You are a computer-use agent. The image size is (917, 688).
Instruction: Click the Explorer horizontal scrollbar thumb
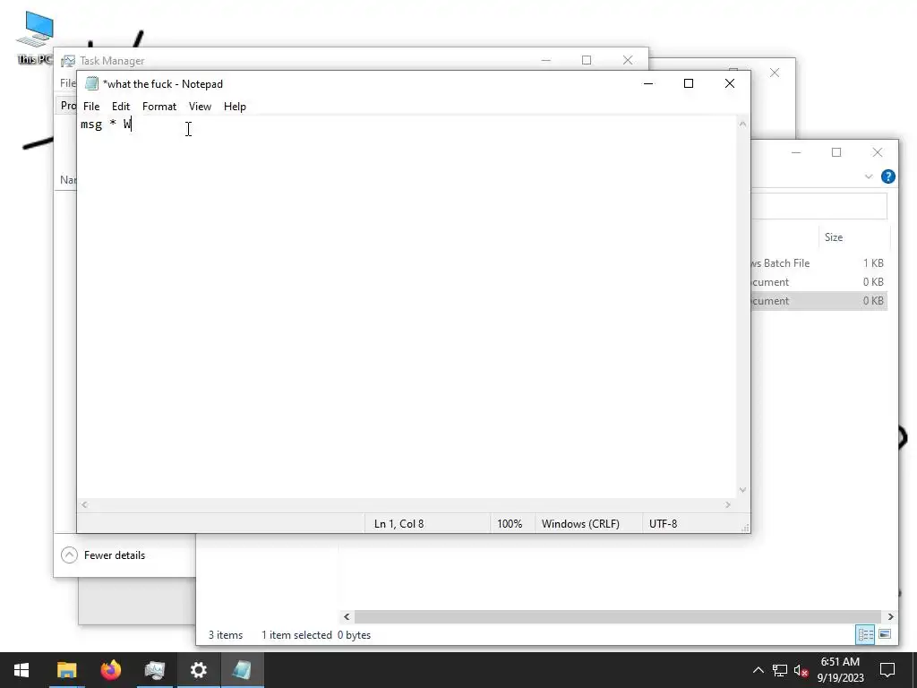pyautogui.click(x=618, y=616)
